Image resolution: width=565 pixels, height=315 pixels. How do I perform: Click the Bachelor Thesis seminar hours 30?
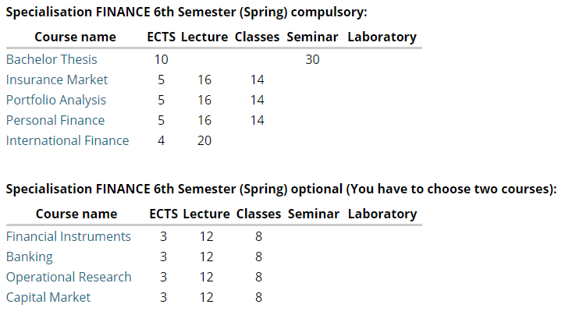pyautogui.click(x=312, y=59)
